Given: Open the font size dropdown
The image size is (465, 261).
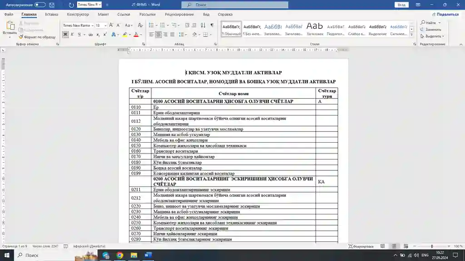Looking at the screenshot, I should (x=105, y=25).
